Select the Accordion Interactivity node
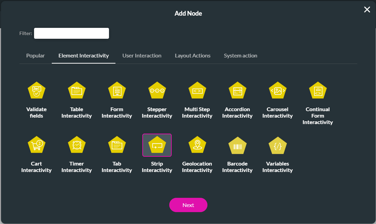 [237, 91]
